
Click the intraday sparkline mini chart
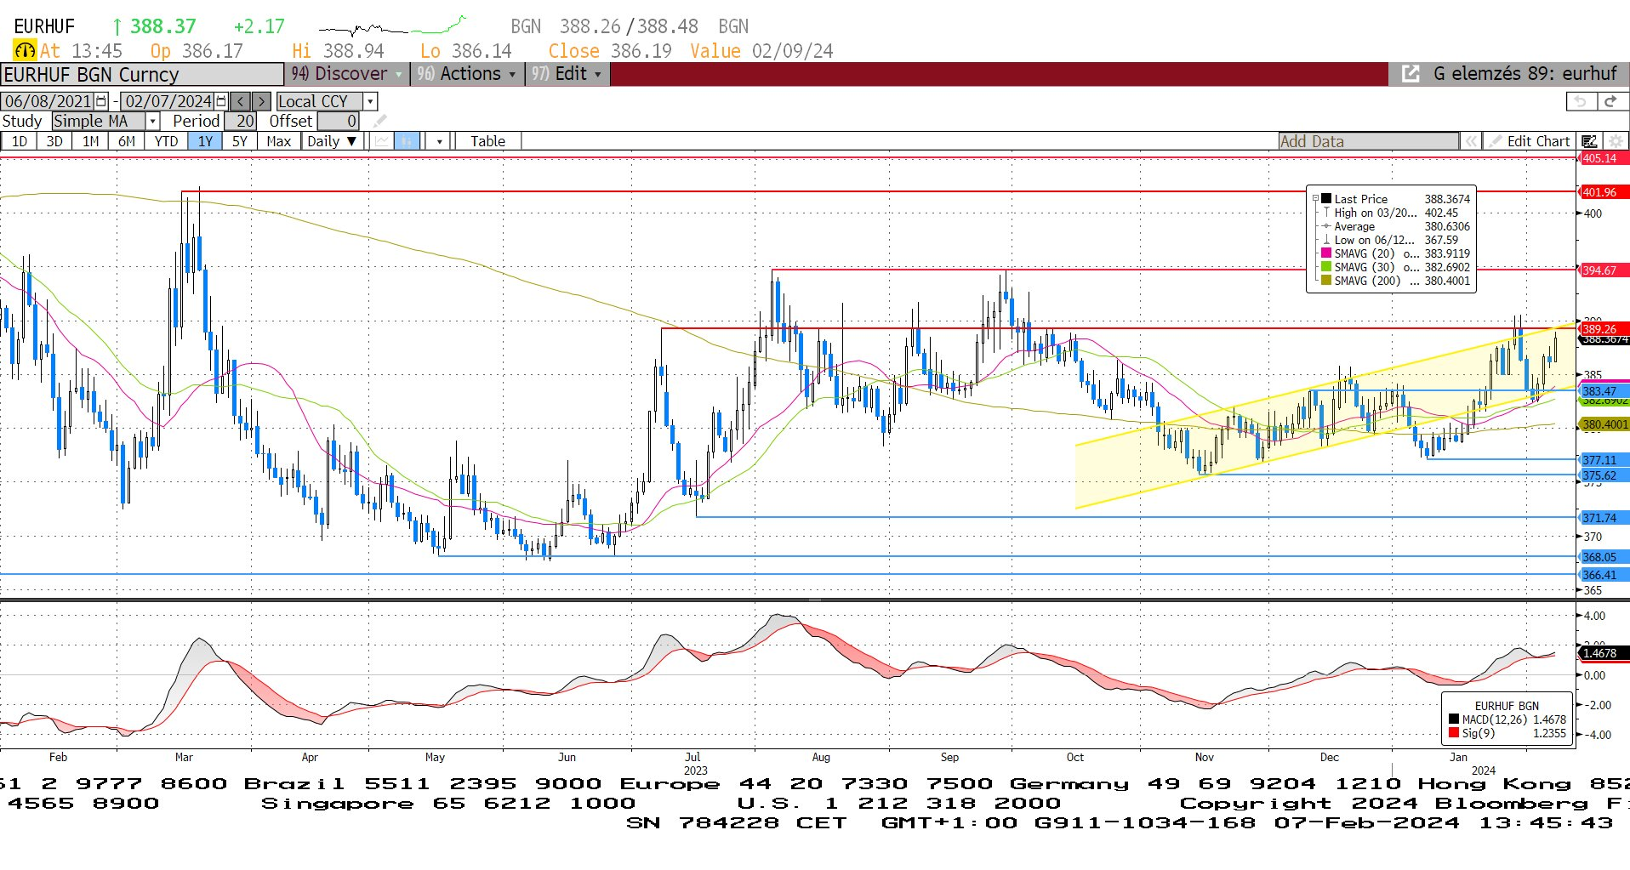pyautogui.click(x=392, y=26)
